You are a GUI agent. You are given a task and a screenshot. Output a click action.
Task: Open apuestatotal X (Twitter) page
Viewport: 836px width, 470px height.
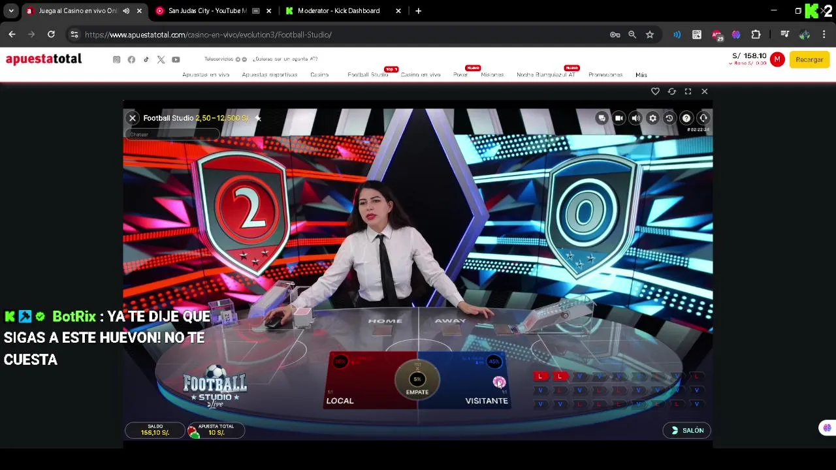tap(161, 59)
